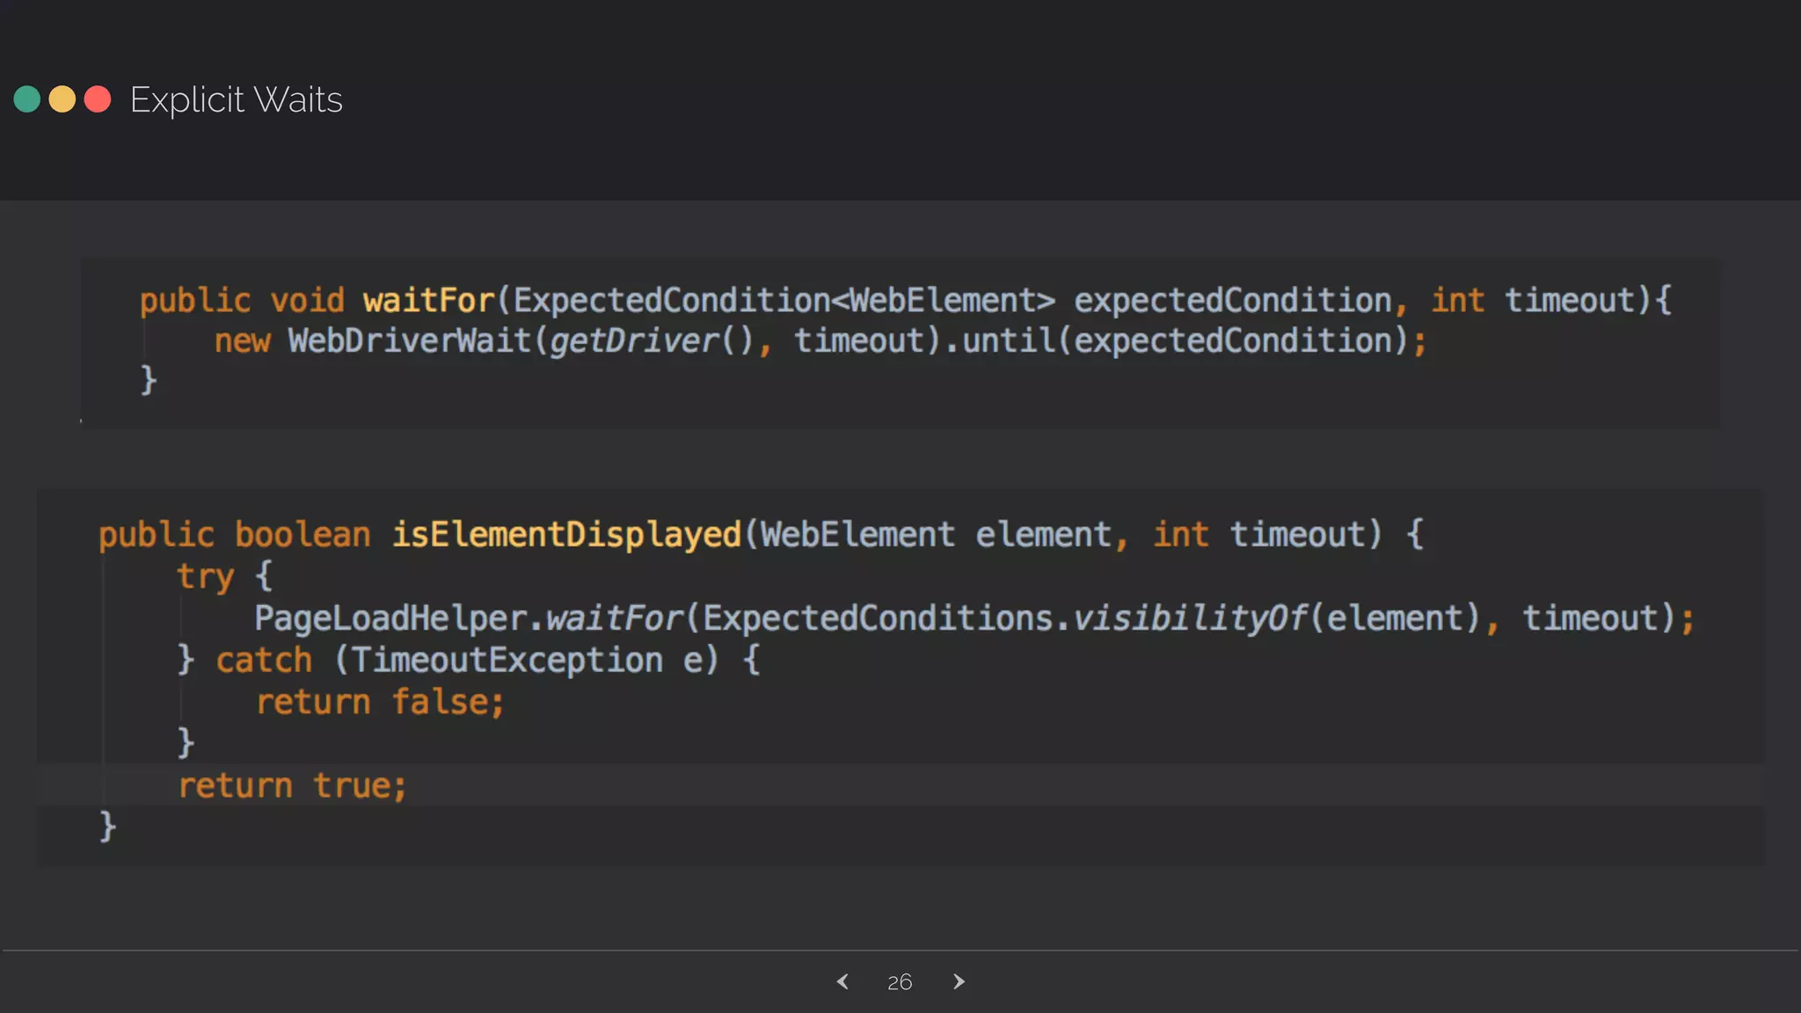Click the isElementDisplayed method name
Viewport: 1801px width, 1013px height.
click(x=565, y=535)
